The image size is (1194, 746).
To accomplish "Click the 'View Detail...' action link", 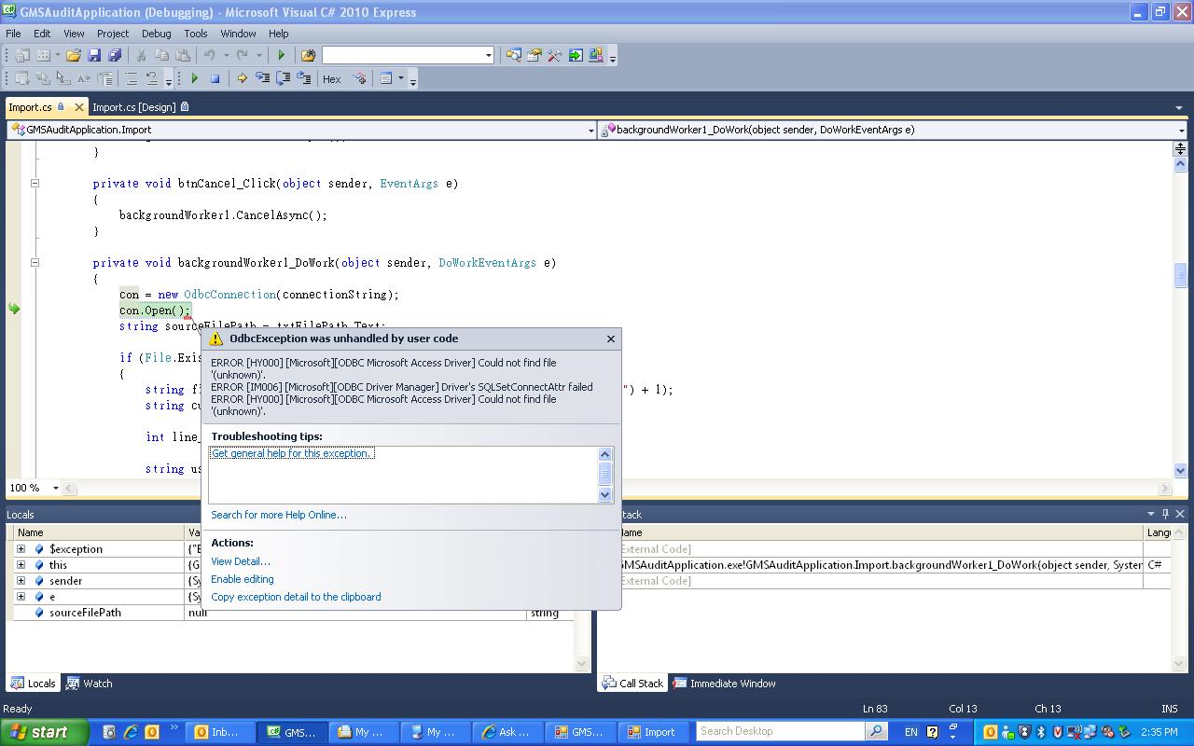I will point(241,561).
